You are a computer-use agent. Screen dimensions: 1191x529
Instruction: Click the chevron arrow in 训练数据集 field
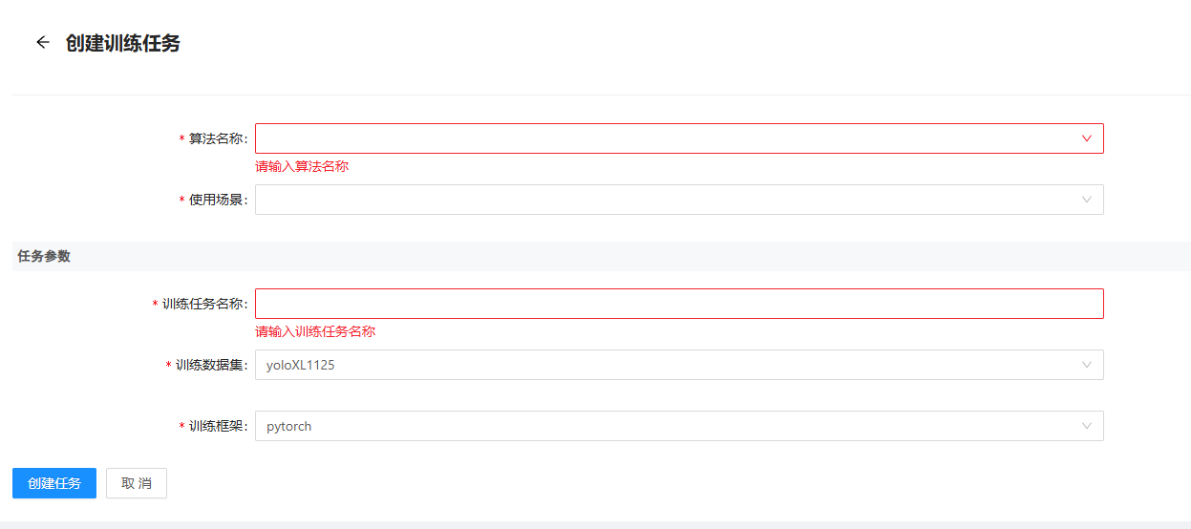point(1086,365)
